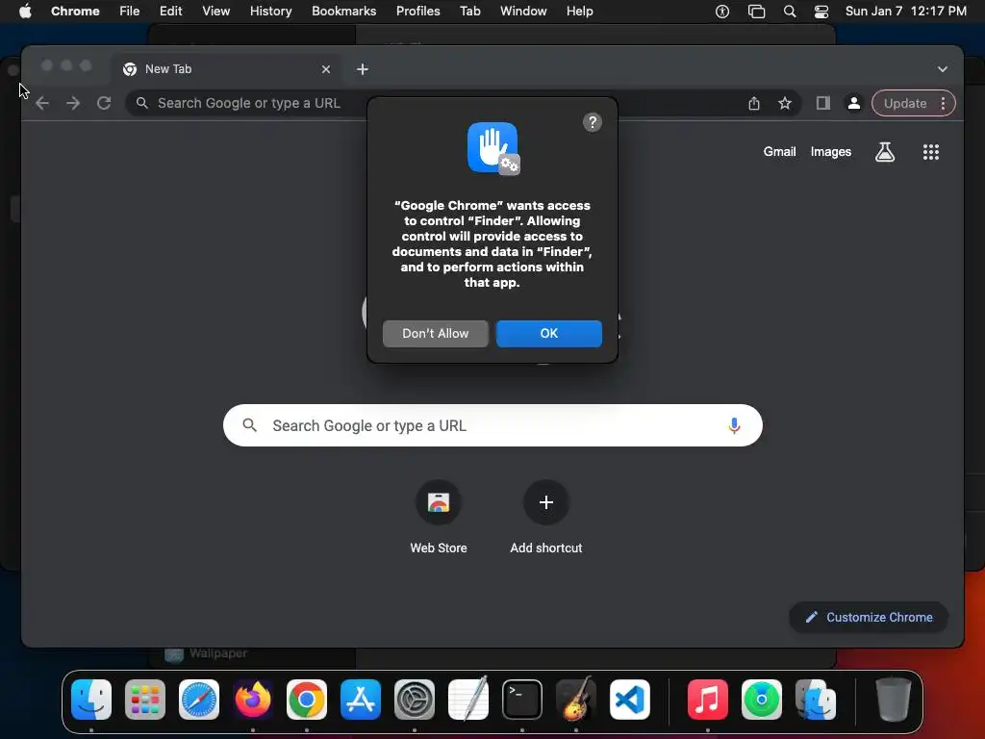Open the profile avatar icon
Viewport: 985px width, 739px height.
click(x=854, y=103)
